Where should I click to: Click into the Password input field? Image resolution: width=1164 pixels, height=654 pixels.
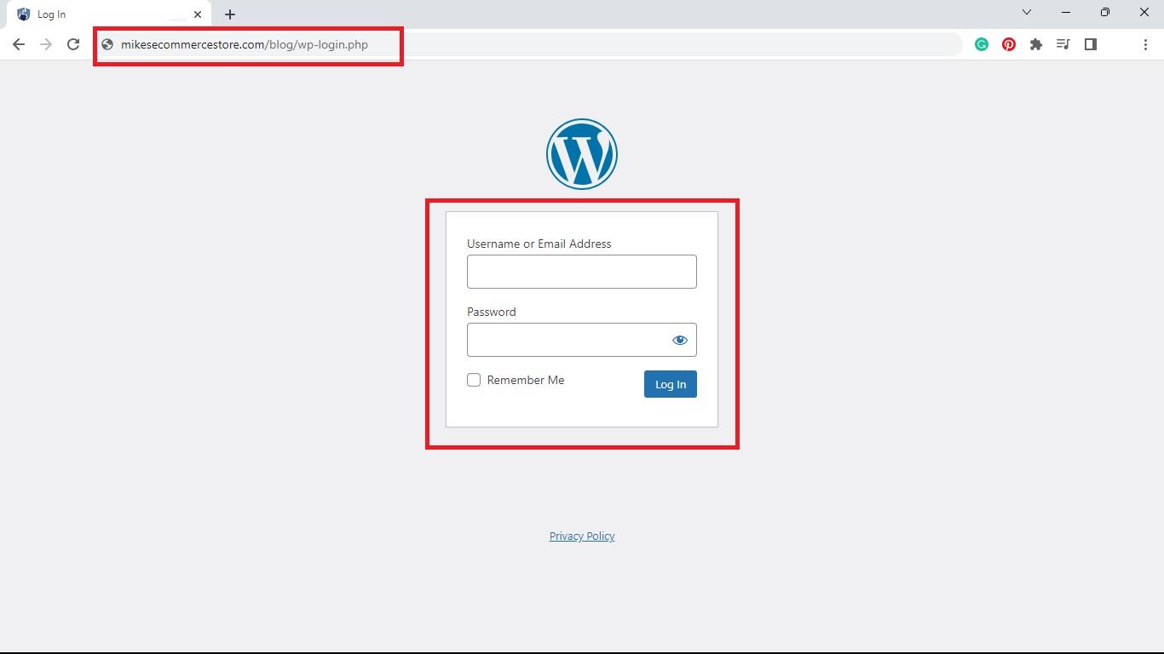point(582,340)
